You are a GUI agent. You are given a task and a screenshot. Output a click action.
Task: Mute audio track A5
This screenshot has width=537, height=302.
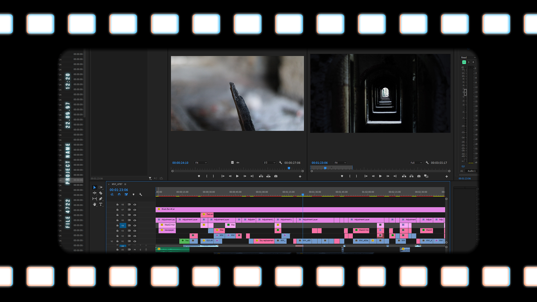coord(135,250)
